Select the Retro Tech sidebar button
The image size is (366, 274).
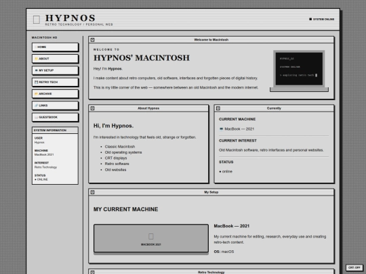(55, 82)
